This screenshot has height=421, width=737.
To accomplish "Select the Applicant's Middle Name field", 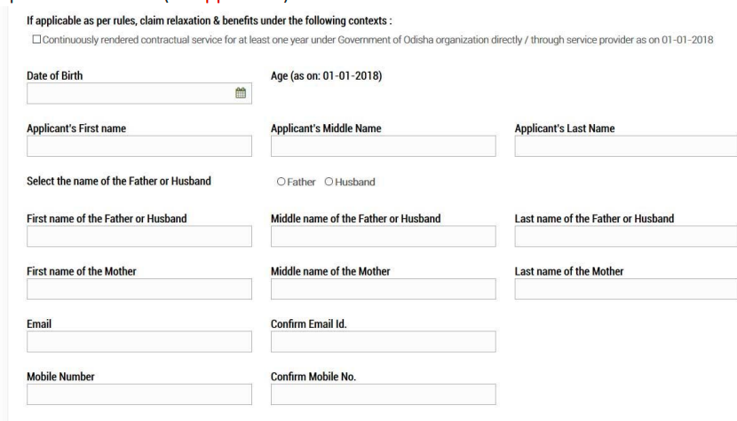I will 383,146.
